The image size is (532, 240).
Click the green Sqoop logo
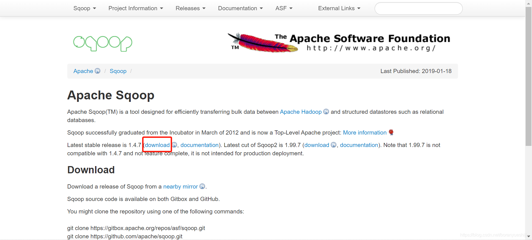103,43
